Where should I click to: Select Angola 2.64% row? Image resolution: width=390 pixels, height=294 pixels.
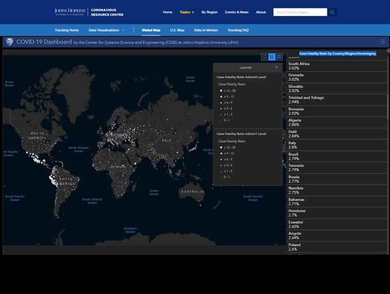(336, 235)
